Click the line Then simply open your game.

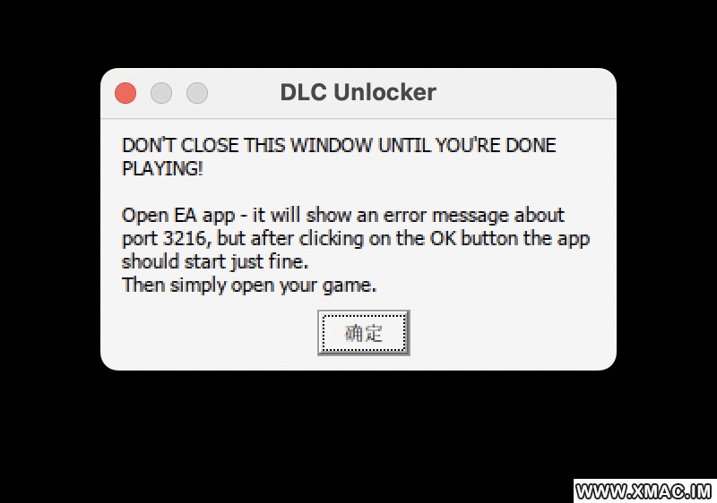pyautogui.click(x=249, y=286)
